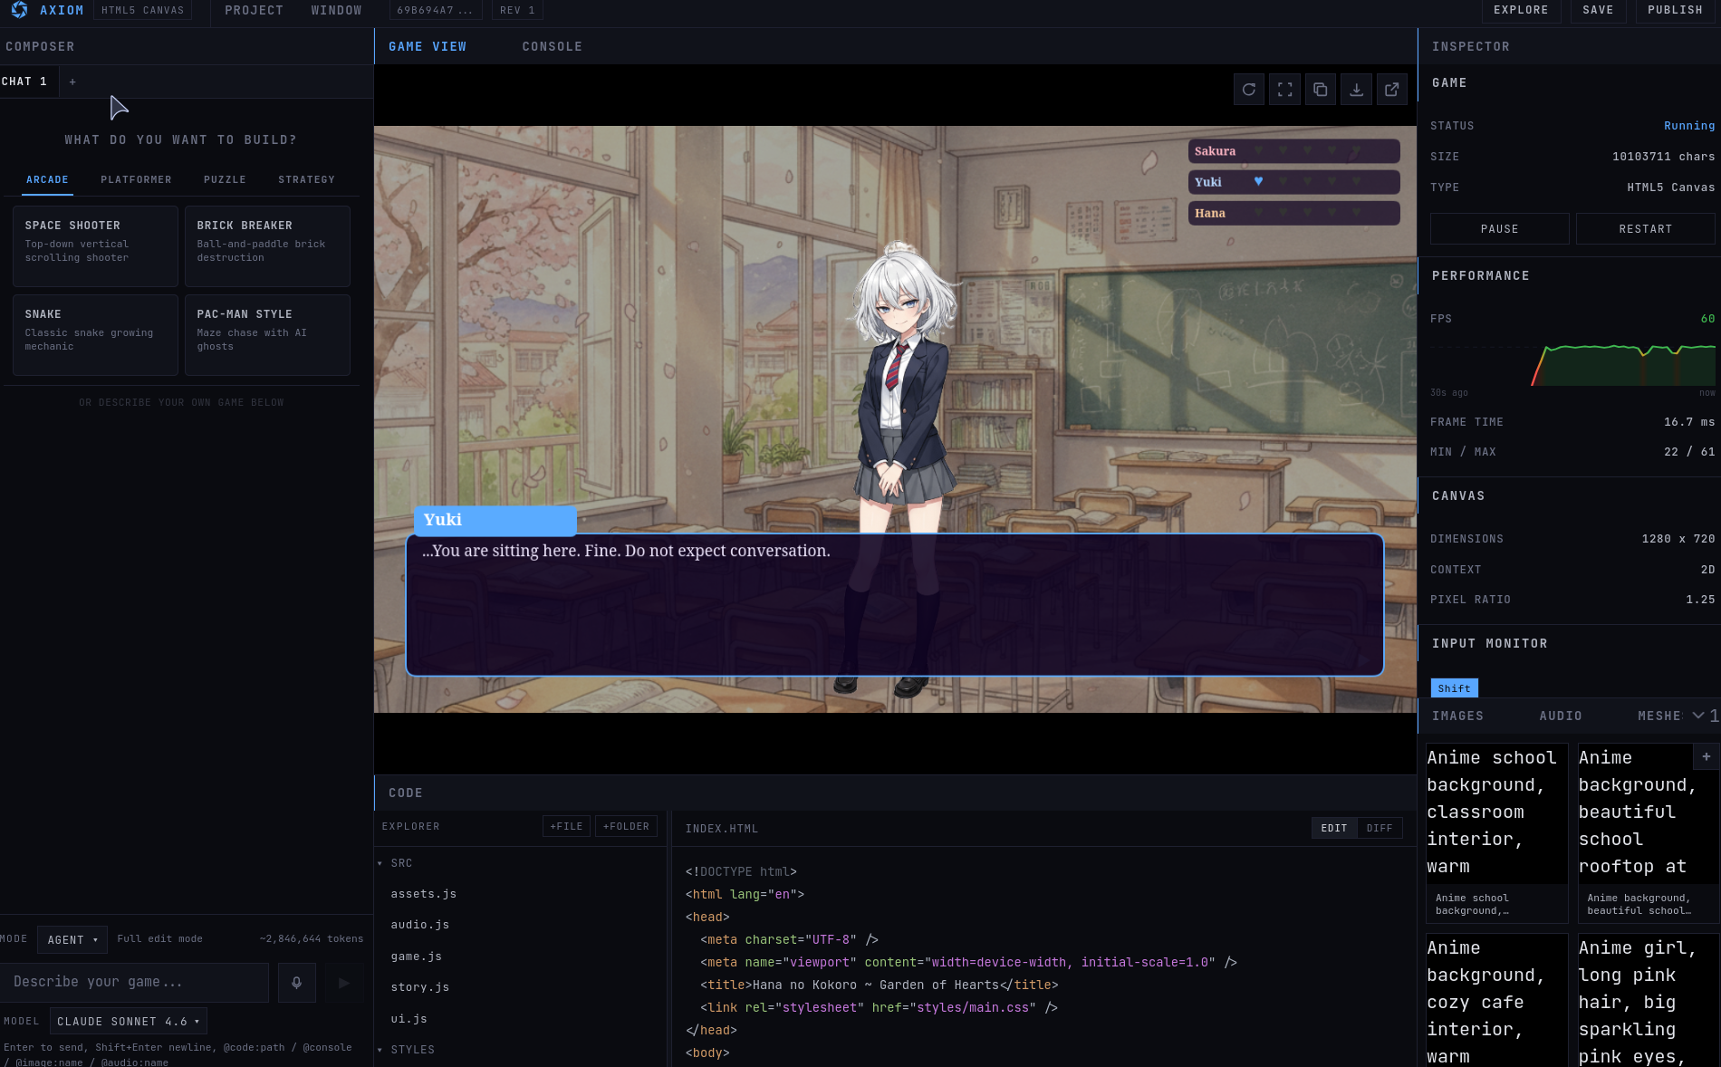
Task: Add a new folder in explorer
Action: click(626, 826)
